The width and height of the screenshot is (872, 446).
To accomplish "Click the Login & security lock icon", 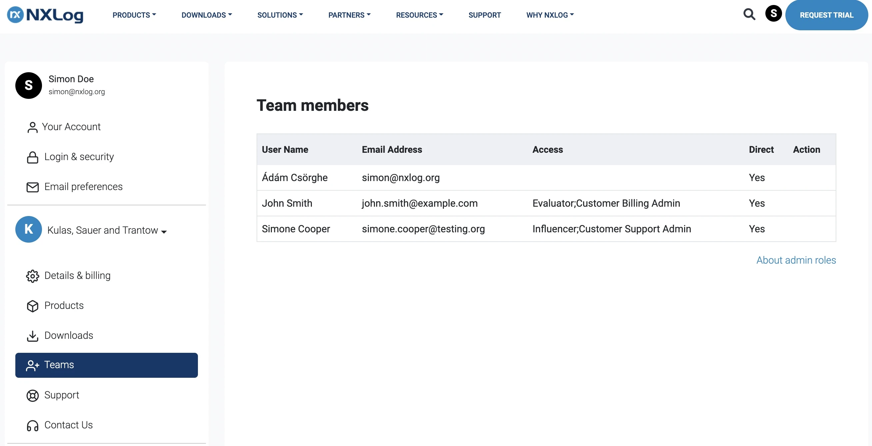I will coord(33,157).
